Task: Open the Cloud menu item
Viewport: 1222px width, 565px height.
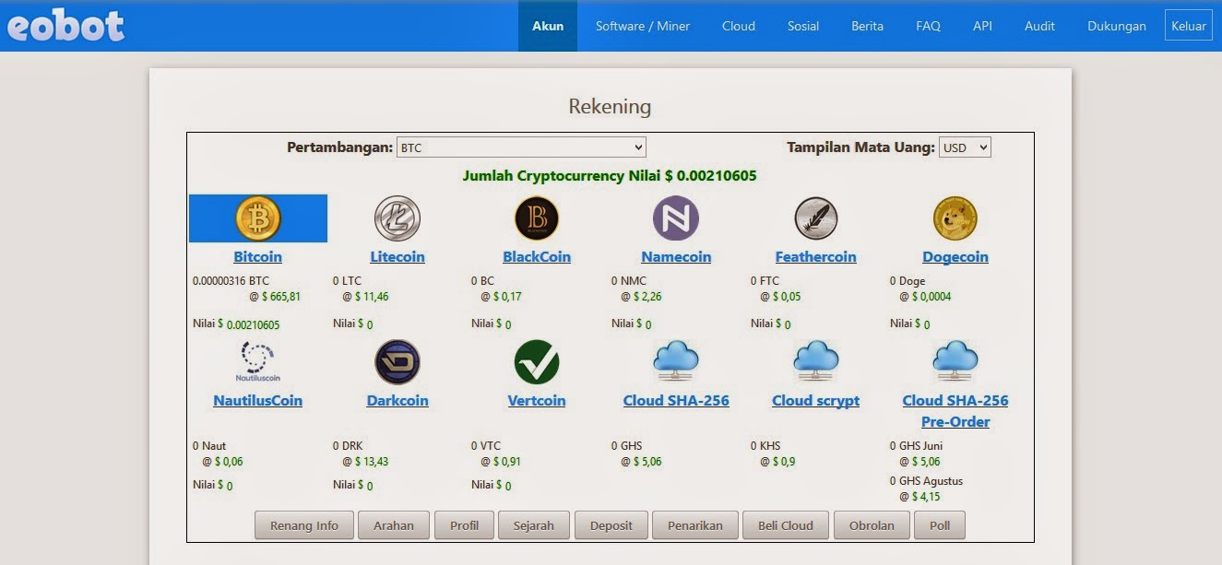Action: (x=739, y=26)
